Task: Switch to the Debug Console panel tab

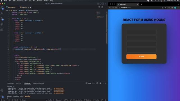Action: [39, 83]
